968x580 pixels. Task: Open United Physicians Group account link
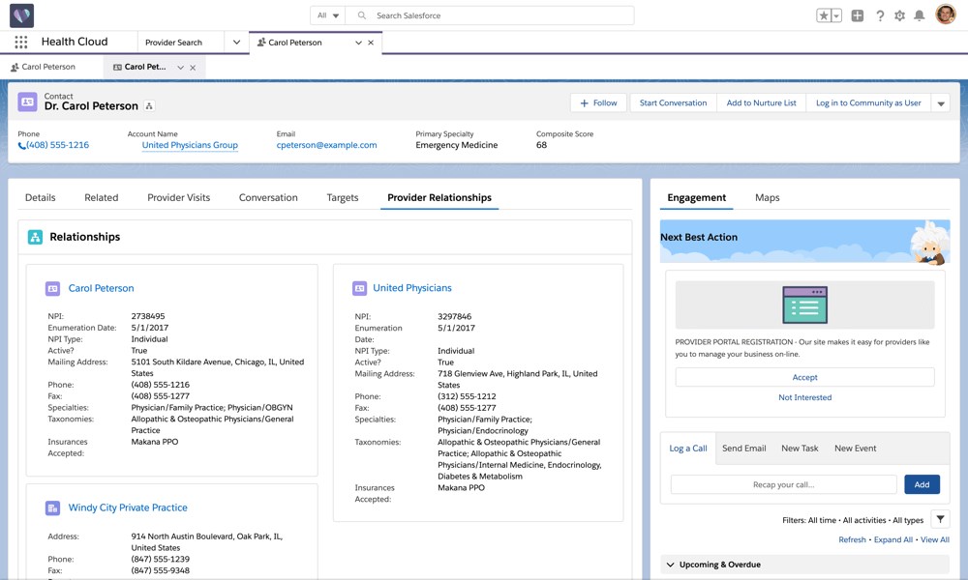click(x=190, y=145)
